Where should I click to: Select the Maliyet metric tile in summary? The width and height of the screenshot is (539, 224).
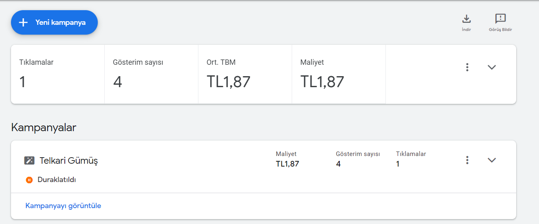[339, 74]
